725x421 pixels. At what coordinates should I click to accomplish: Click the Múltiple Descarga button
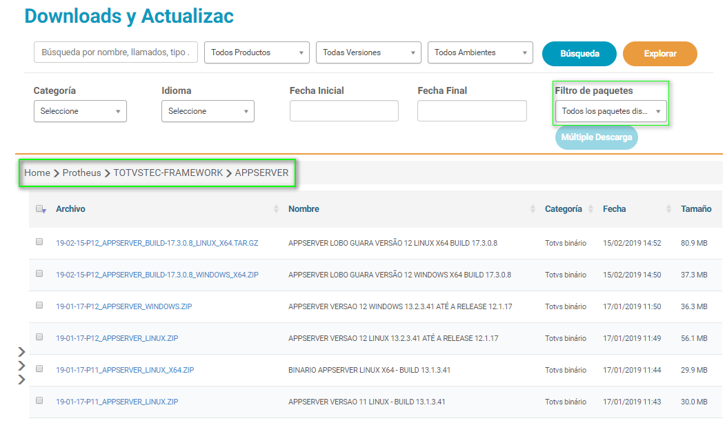tap(597, 137)
